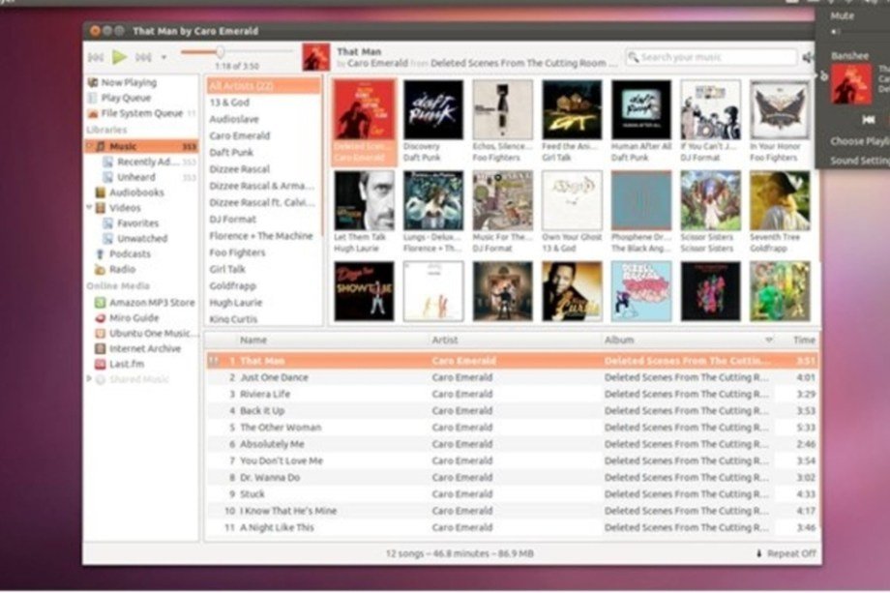Select artist Audioslave
Image resolution: width=890 pixels, height=593 pixels.
[234, 119]
